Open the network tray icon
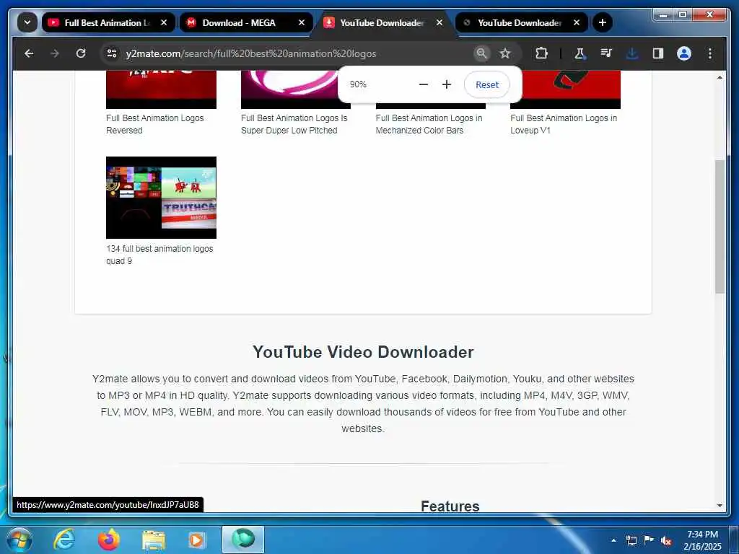This screenshot has height=554, width=739. (x=631, y=540)
